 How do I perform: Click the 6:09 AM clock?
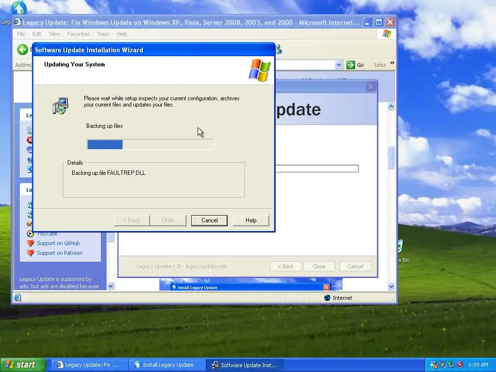click(x=478, y=365)
